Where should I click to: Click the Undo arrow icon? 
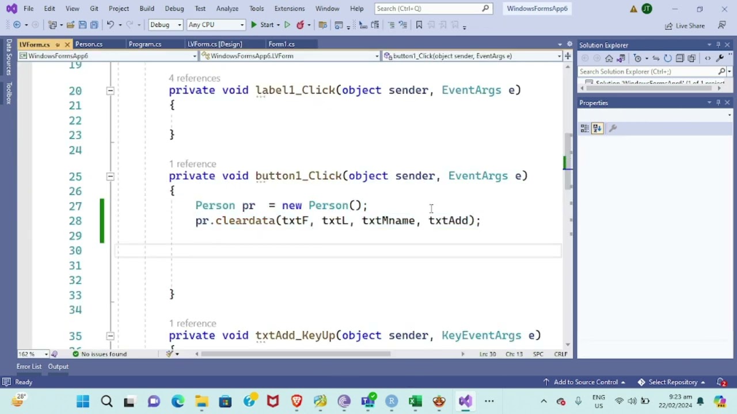pos(110,25)
